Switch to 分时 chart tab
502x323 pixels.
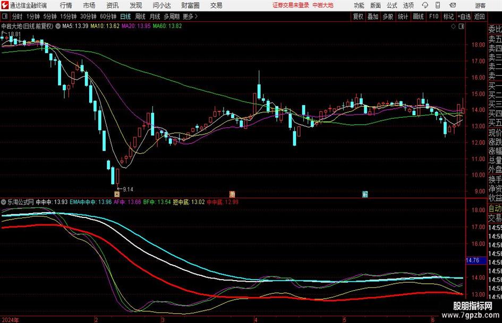(17, 16)
